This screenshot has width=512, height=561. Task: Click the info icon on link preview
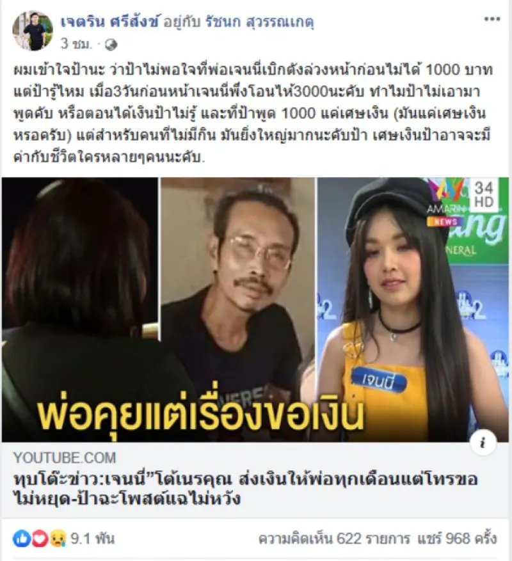coord(483,443)
